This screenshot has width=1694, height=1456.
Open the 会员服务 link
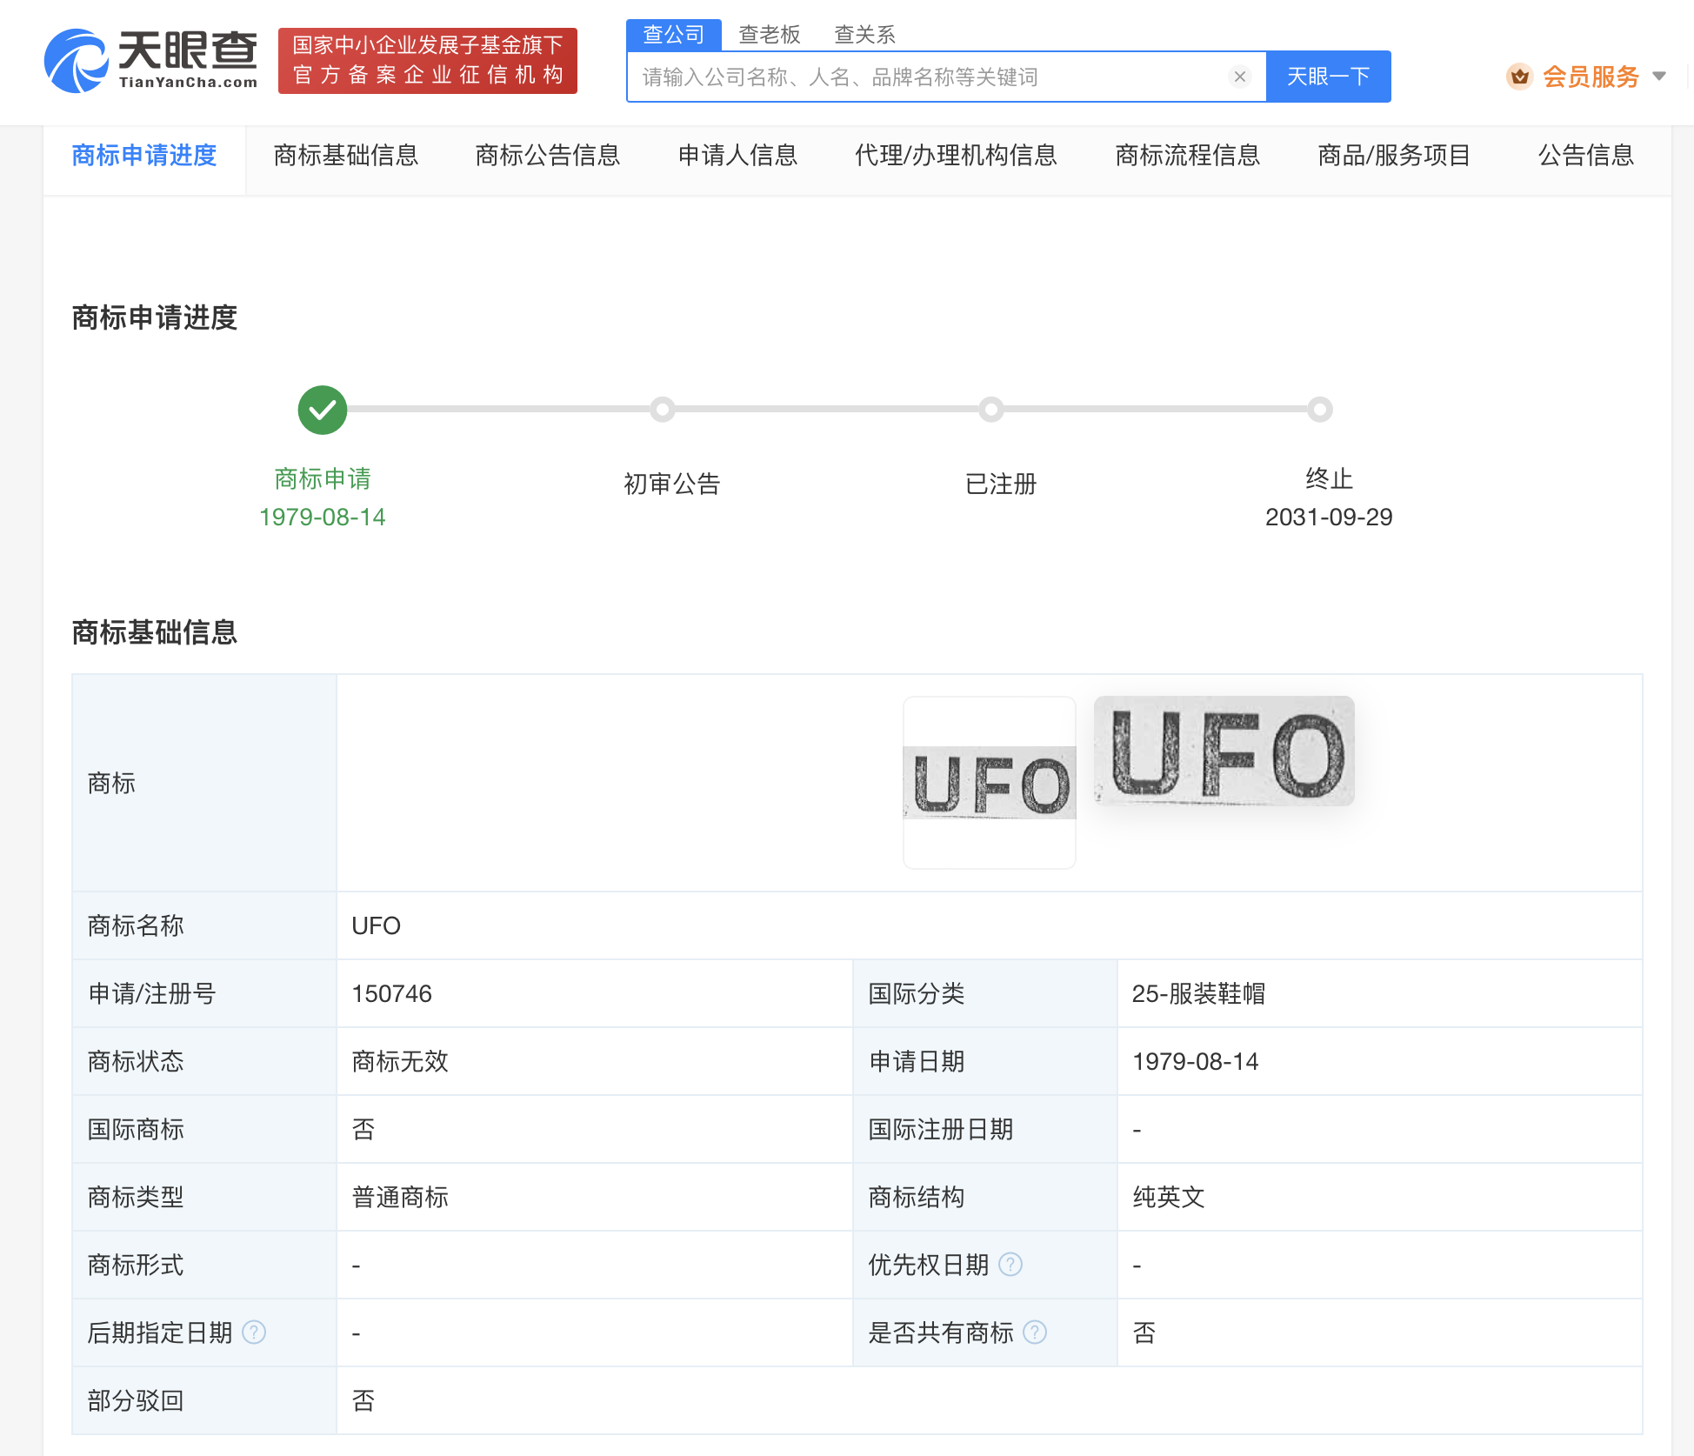pyautogui.click(x=1591, y=77)
